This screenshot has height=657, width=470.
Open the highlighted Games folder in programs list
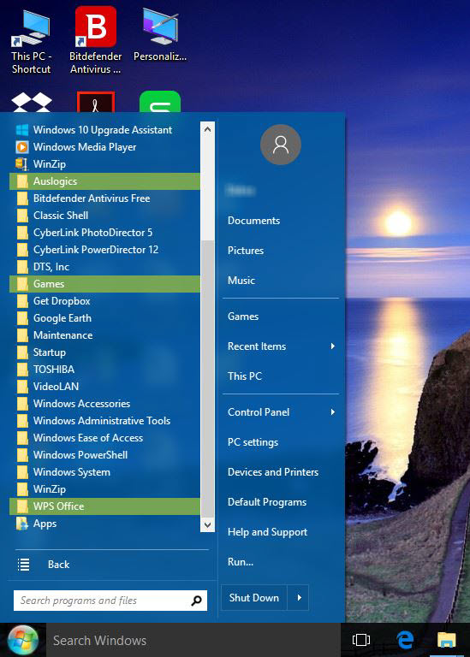click(104, 284)
